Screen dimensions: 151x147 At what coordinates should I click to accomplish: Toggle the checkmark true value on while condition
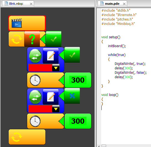(x=53, y=39)
